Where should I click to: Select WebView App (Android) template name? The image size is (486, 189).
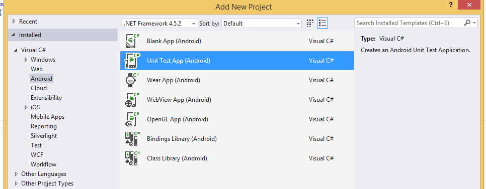179,100
